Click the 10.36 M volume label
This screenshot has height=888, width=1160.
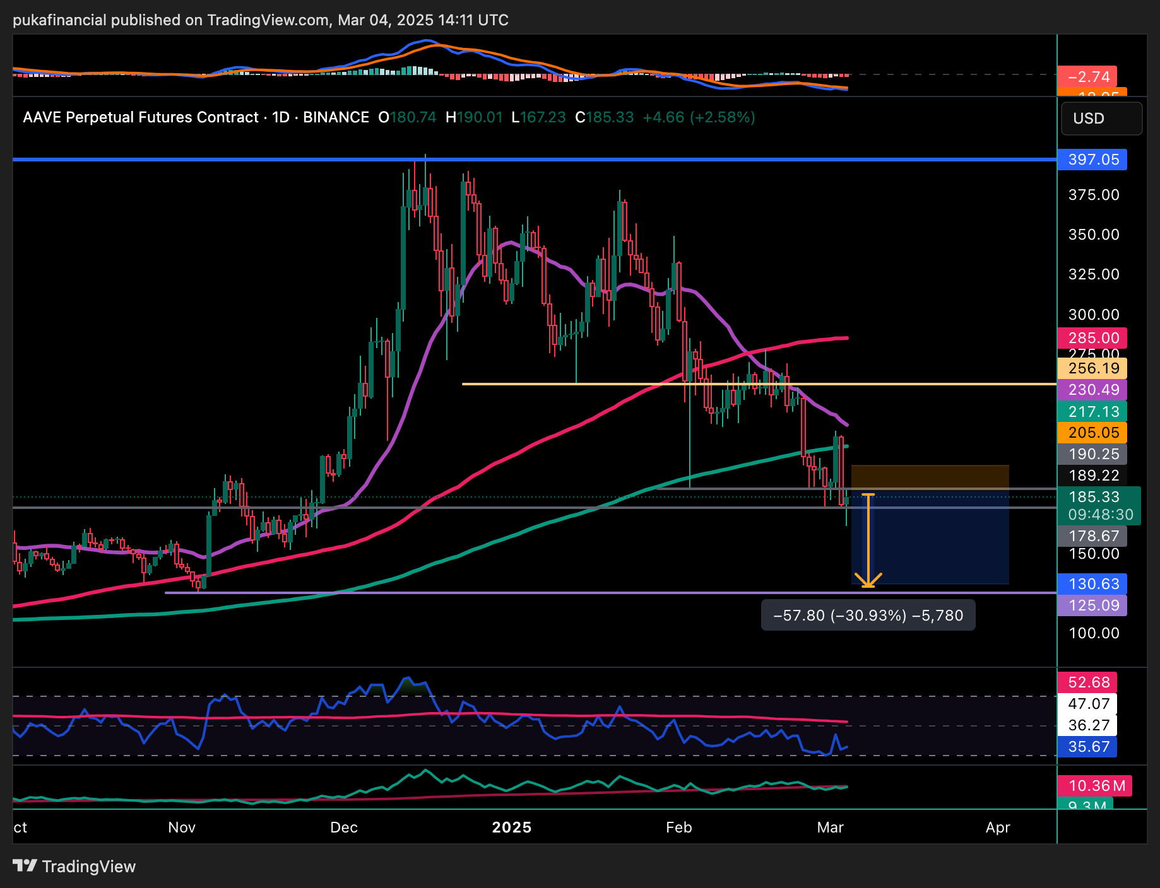tap(1095, 786)
